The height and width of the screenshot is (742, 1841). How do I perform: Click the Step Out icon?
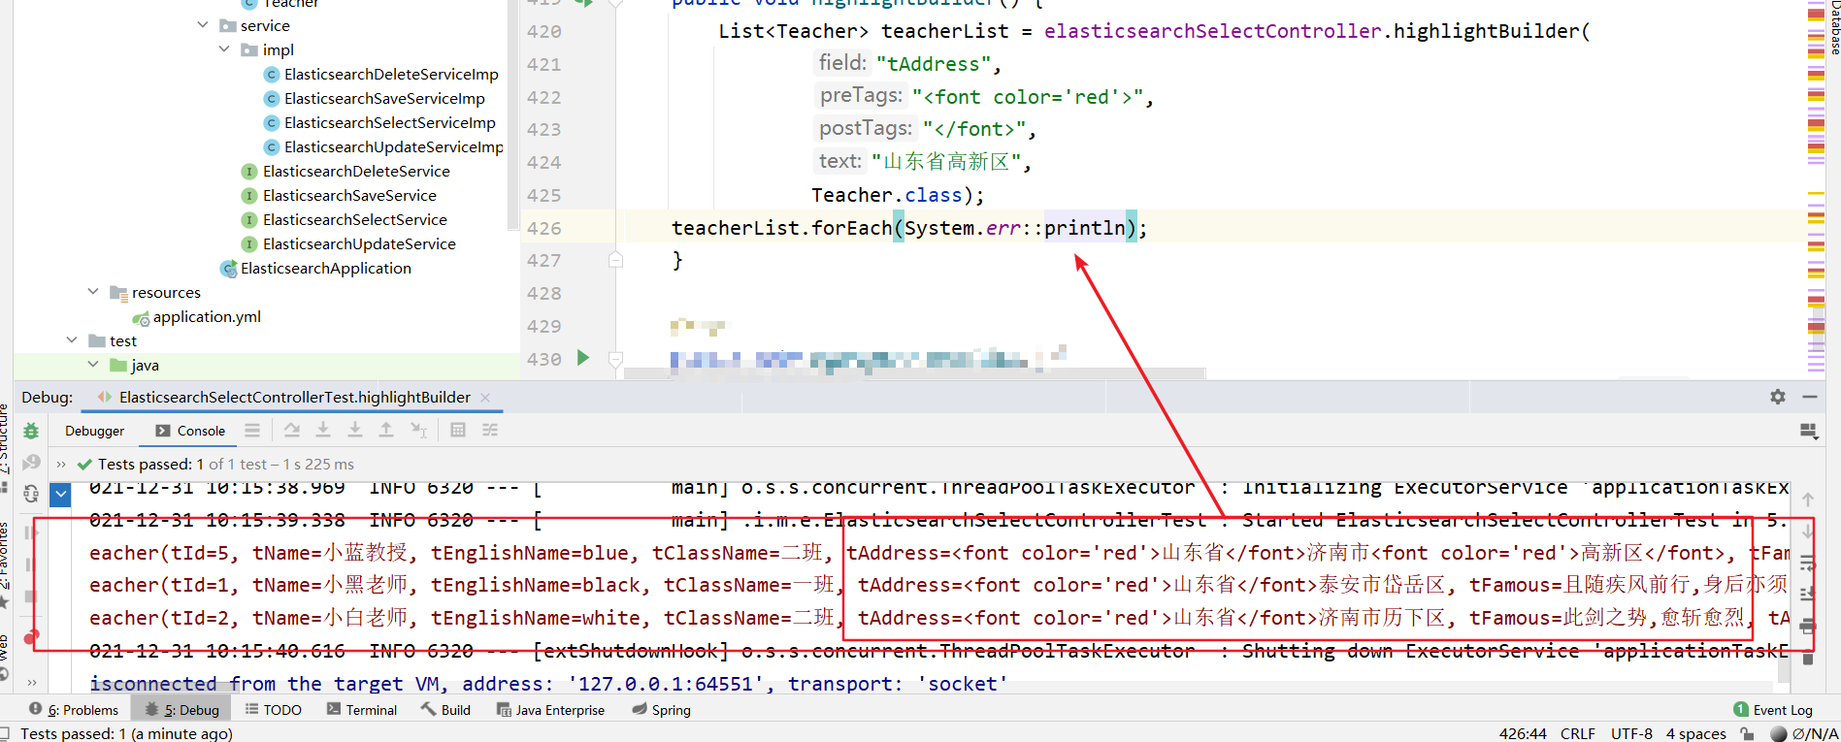(x=386, y=430)
